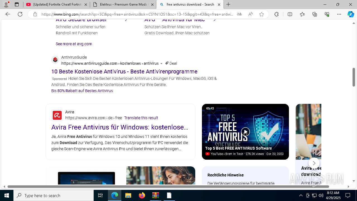Screen dimensions: 357x201
Task: Open Task View on taskbar
Action: [100, 195]
